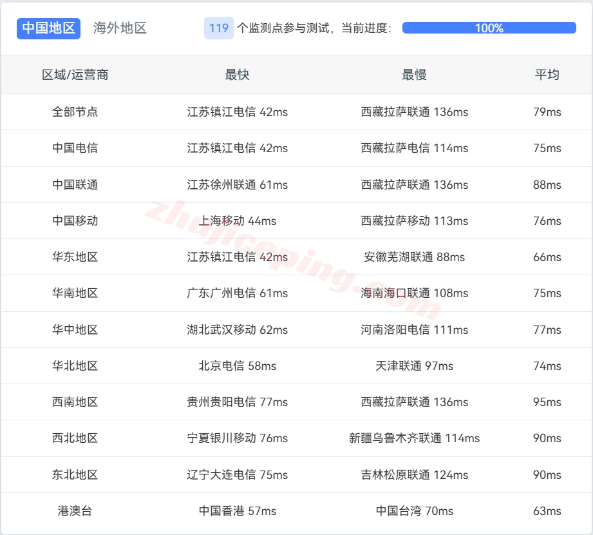Click the 119 monitoring points badge
Viewport: 593px width, 535px height.
[x=219, y=28]
